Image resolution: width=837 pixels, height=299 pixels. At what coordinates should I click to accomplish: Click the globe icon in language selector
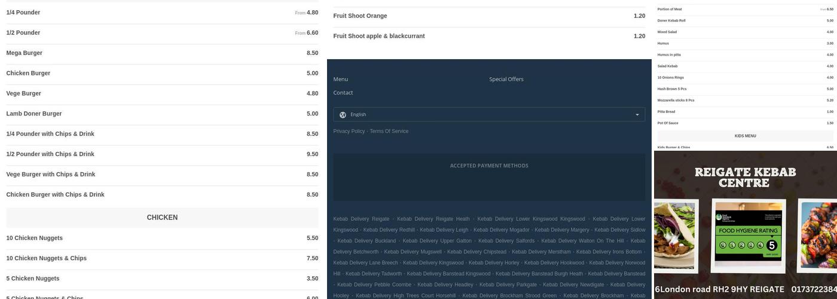[343, 115]
